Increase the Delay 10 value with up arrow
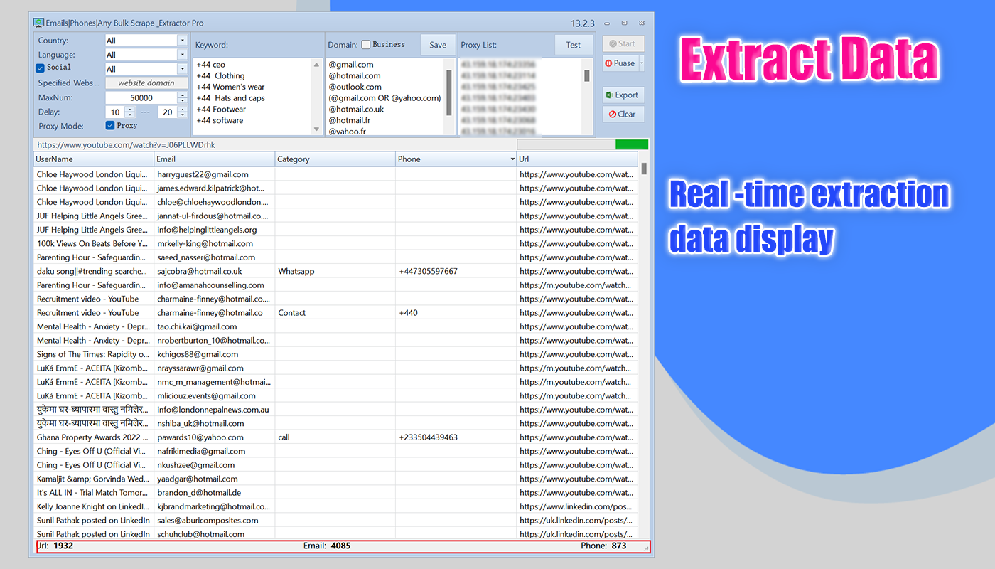The image size is (995, 569). [129, 110]
